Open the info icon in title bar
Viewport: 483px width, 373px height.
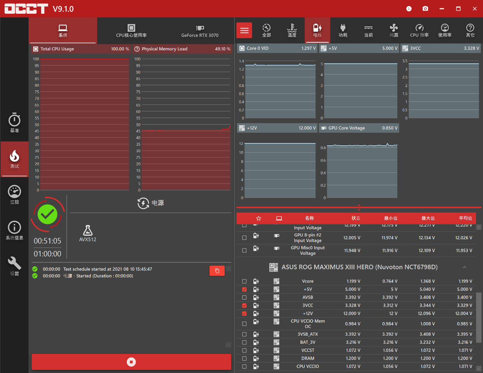pyautogui.click(x=409, y=8)
